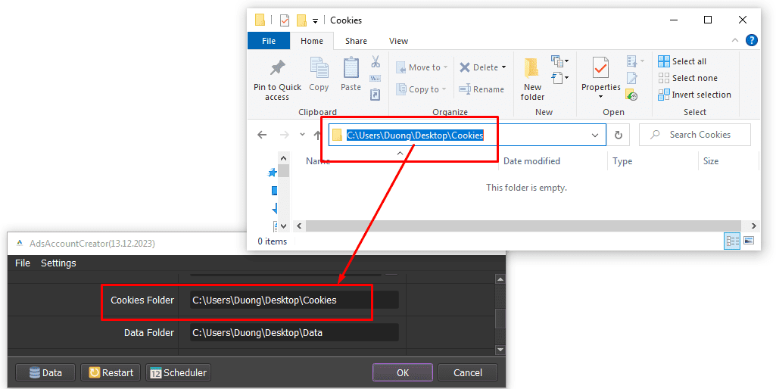The height and width of the screenshot is (389, 776).
Task: Select the Share ribbon tab
Action: 356,41
